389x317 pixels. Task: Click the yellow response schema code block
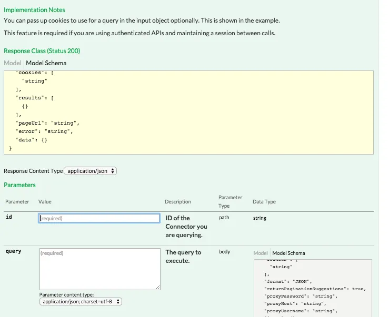(x=188, y=112)
